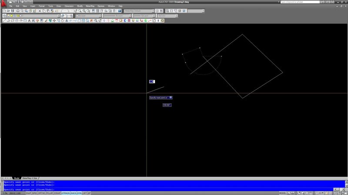Screen dimensions: 348x195
Task: Click the Pan realtime icon
Action: tap(76, 11)
